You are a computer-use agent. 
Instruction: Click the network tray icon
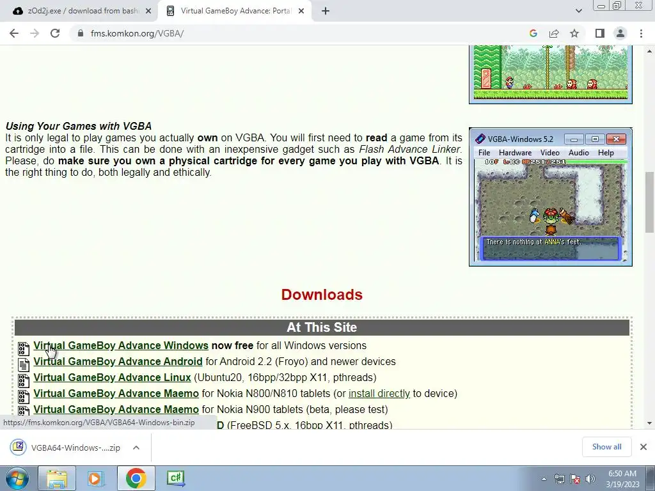tap(559, 479)
